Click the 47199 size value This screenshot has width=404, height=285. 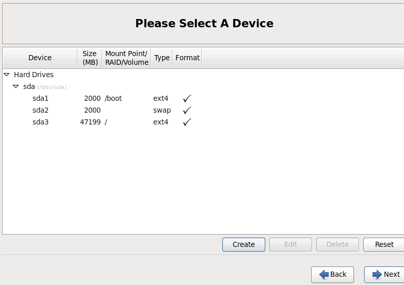tap(90, 122)
